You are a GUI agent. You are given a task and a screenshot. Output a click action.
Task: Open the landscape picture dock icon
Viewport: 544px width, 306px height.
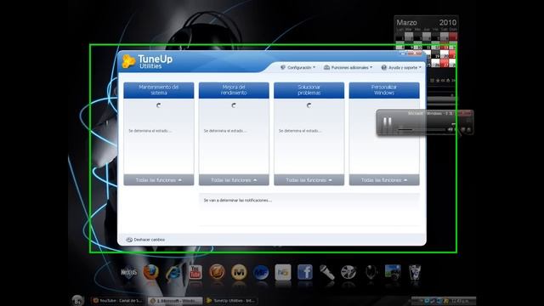pyautogui.click(x=393, y=272)
